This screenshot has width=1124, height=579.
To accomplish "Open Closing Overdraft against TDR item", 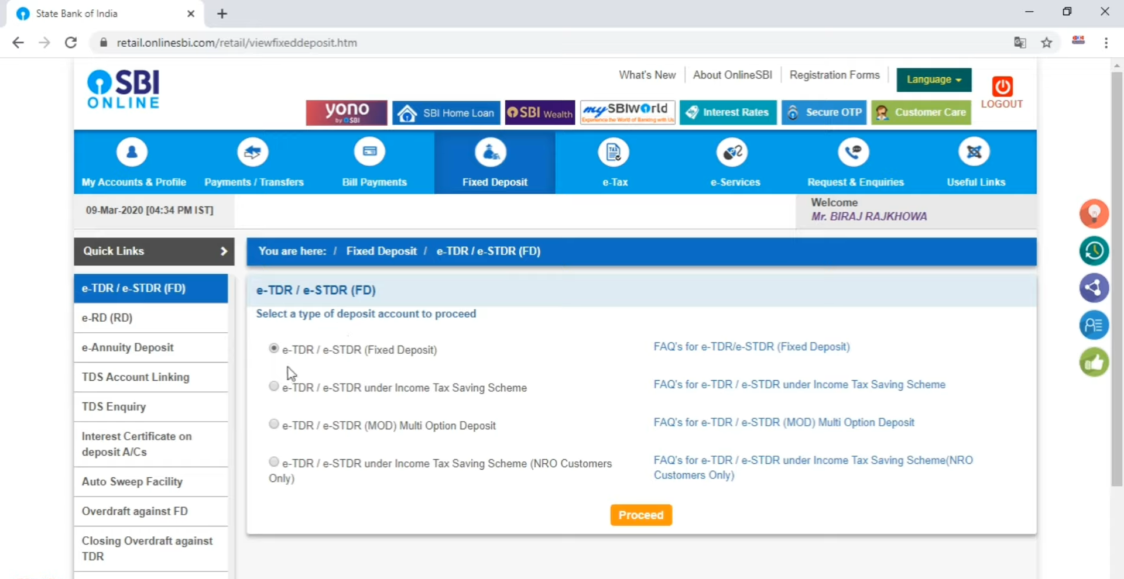I will coord(151,549).
